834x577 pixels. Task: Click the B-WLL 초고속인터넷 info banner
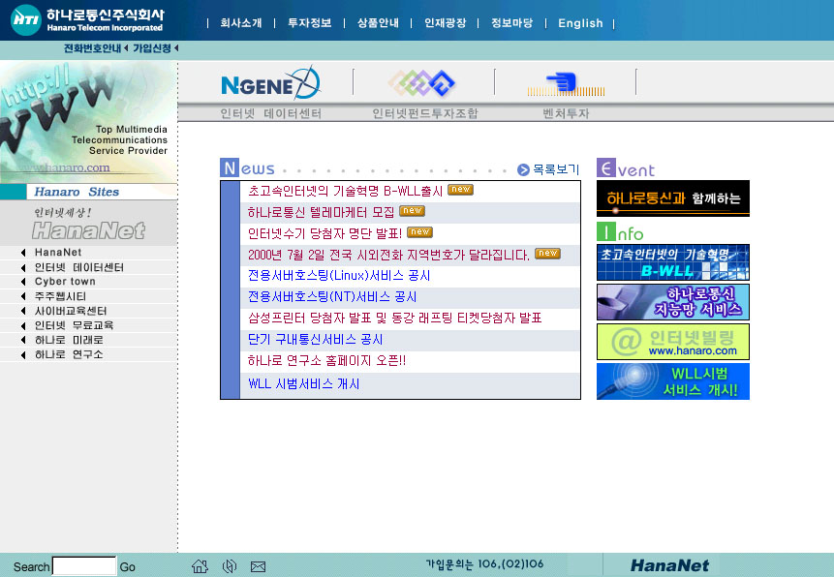(673, 262)
